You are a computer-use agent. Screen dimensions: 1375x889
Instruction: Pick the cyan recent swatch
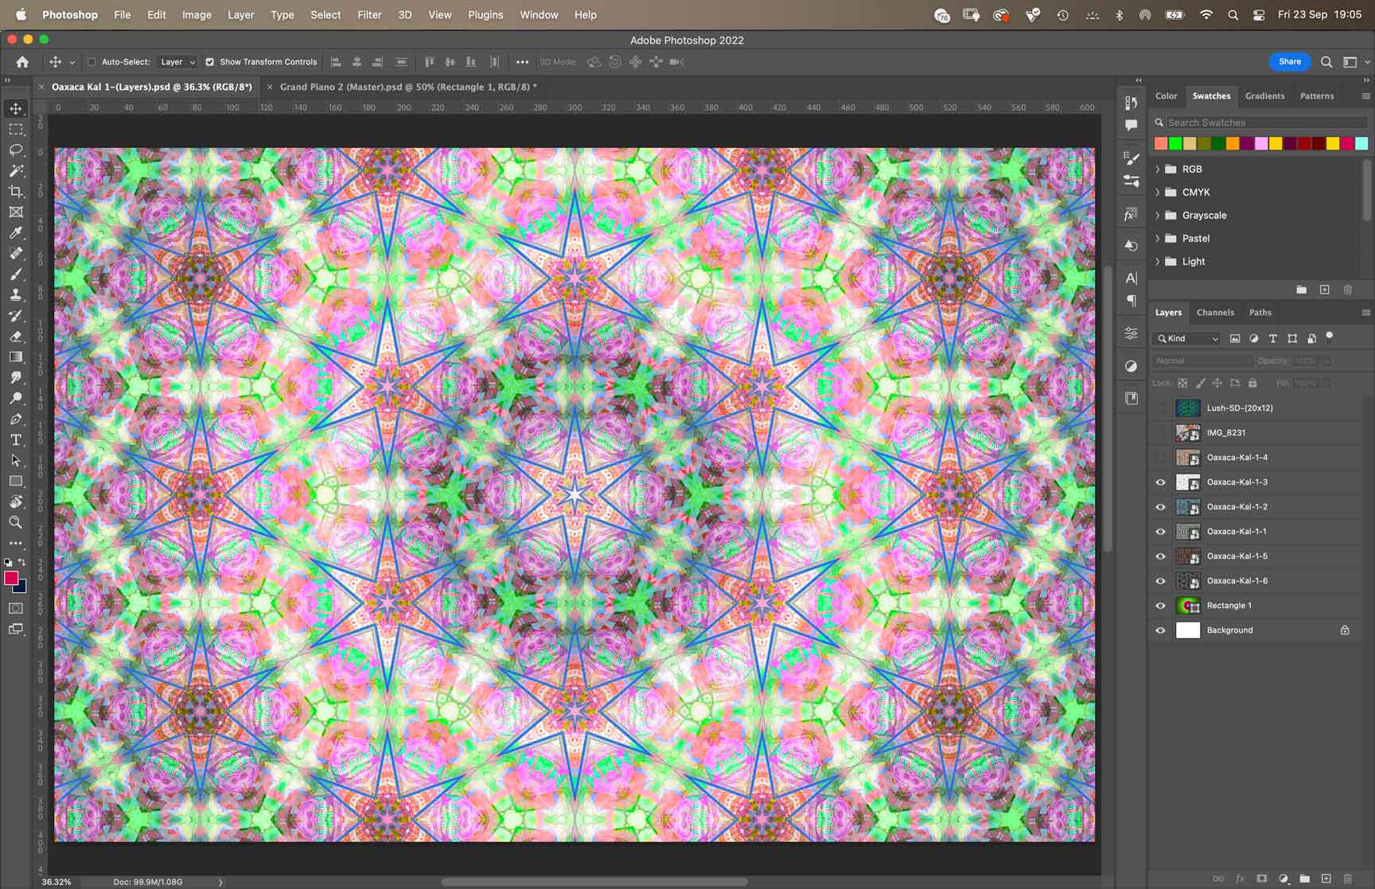pyautogui.click(x=1361, y=143)
